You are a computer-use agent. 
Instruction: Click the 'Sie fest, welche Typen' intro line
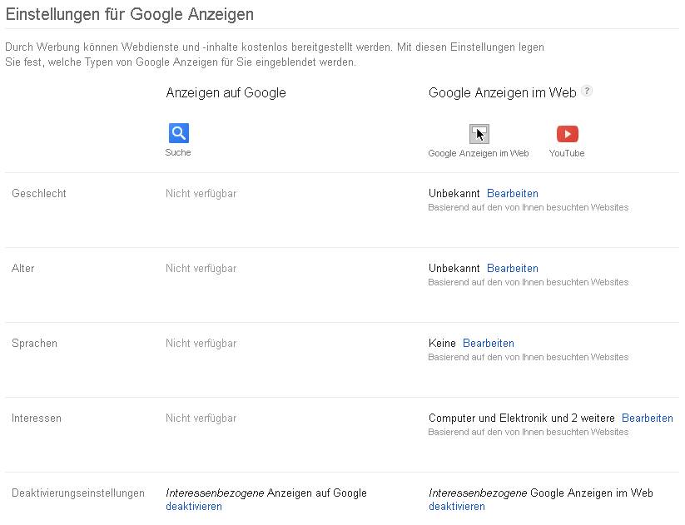[x=181, y=62]
